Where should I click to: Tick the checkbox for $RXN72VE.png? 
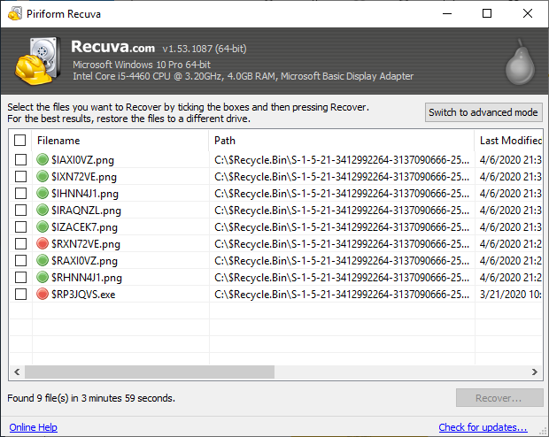20,244
